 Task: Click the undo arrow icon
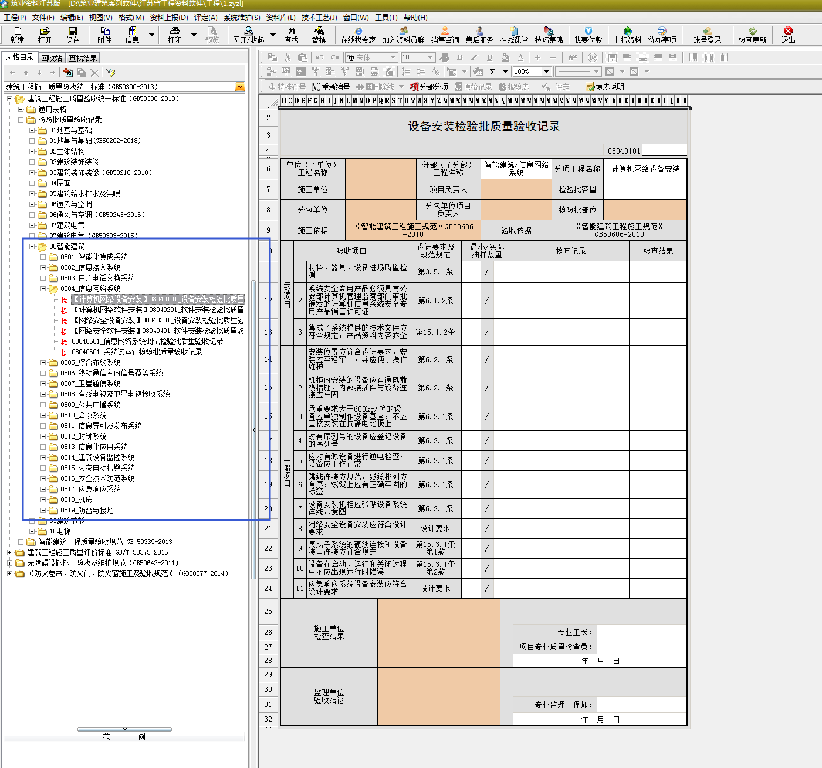click(320, 57)
